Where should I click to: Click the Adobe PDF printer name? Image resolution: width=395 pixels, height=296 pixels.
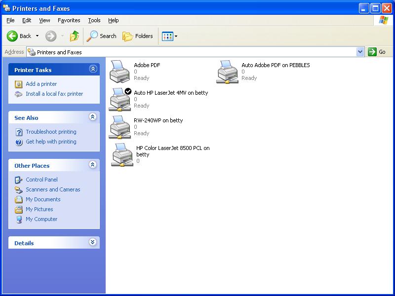point(147,65)
